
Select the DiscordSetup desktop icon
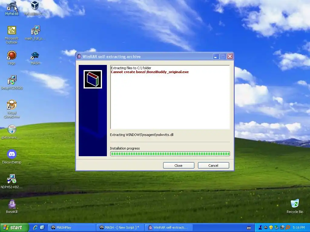click(12, 157)
